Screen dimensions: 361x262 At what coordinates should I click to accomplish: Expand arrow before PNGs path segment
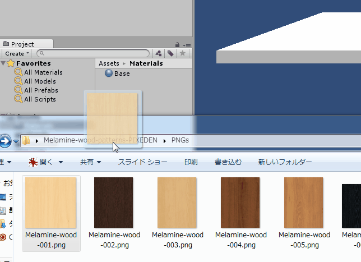coord(165,141)
